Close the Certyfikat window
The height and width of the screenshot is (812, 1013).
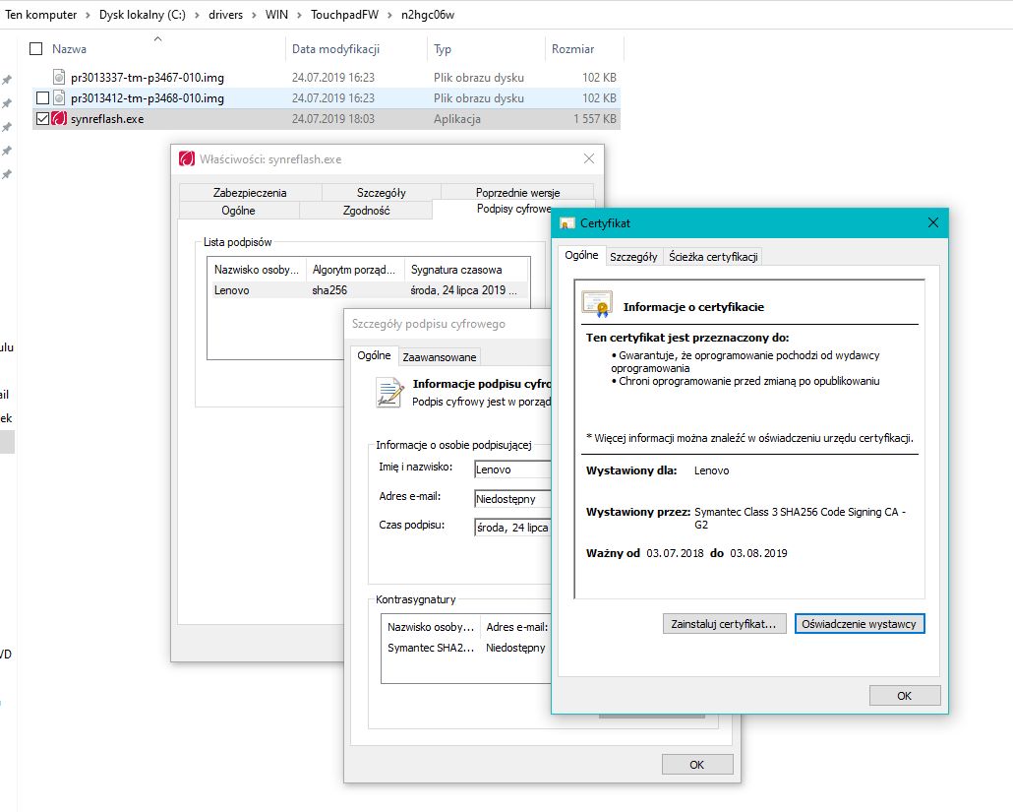pos(933,223)
